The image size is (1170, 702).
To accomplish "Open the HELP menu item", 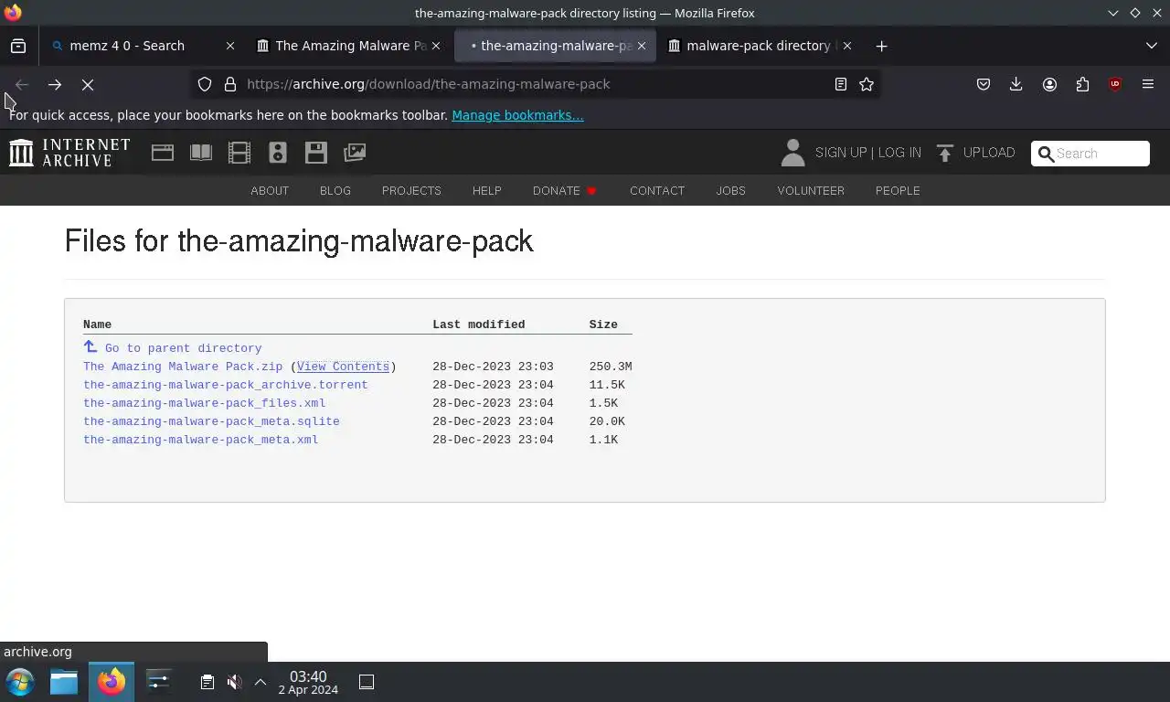I will pos(487,190).
